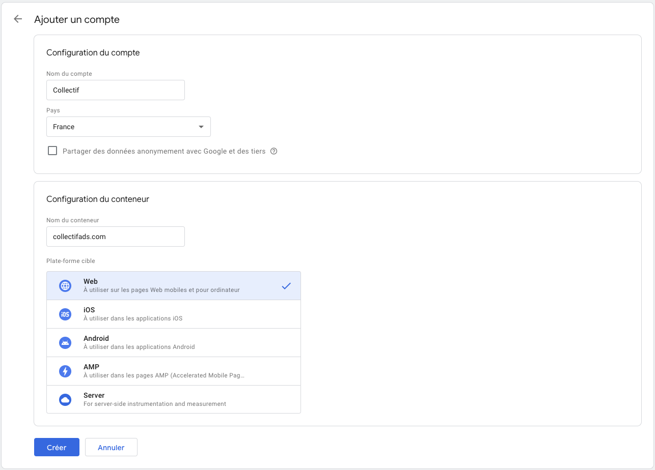The width and height of the screenshot is (655, 470).
Task: Click 'For server-side instrumentation and measurement' text
Action: coord(155,404)
